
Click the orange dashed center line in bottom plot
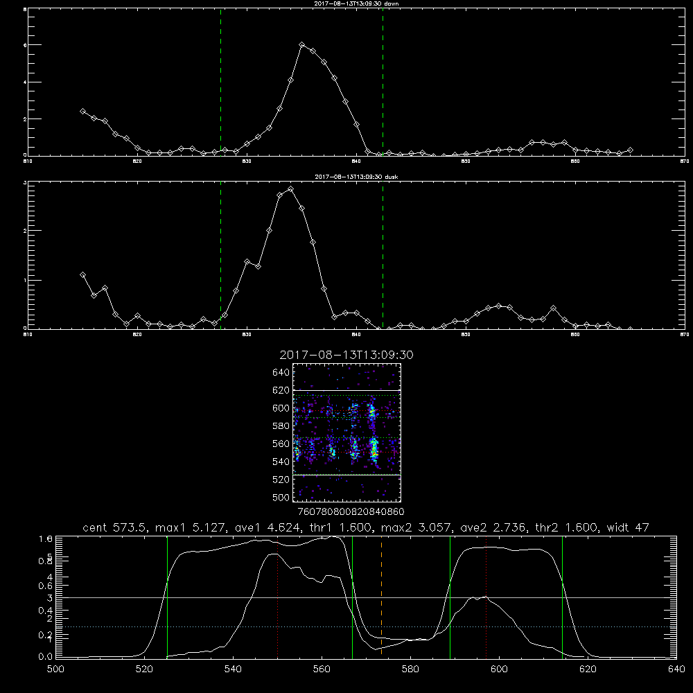coord(381,597)
